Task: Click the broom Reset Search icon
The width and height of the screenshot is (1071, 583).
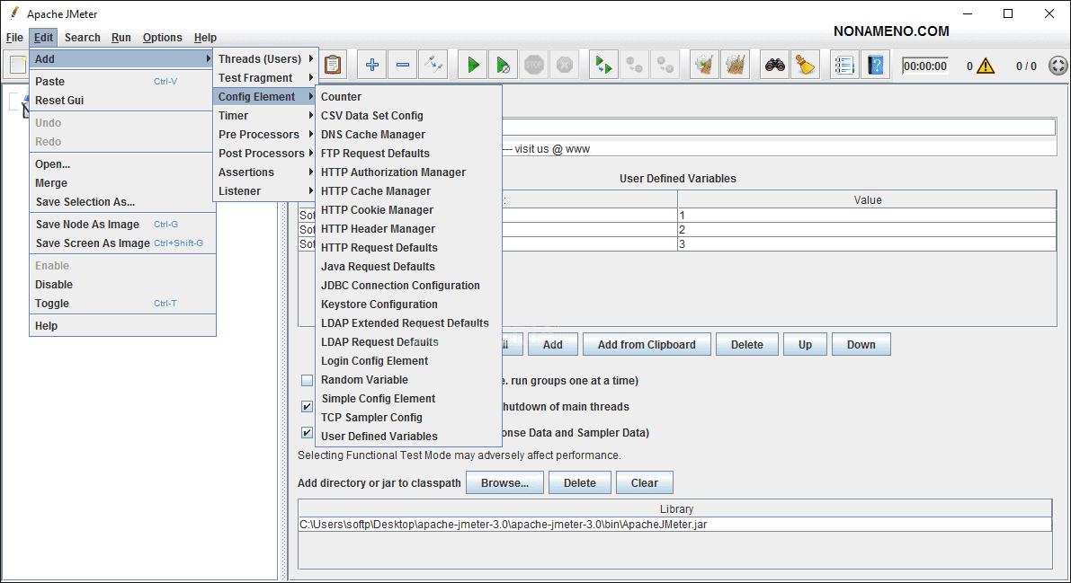Action: [x=805, y=65]
